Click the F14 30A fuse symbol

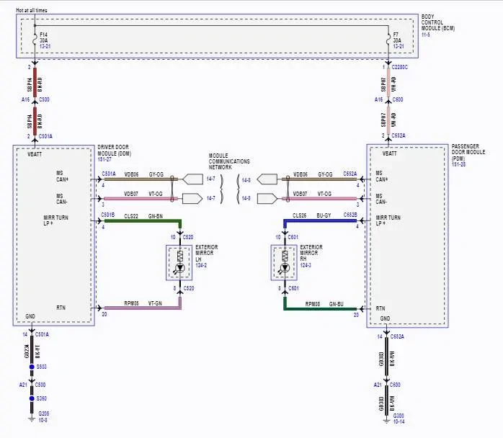pyautogui.click(x=32, y=37)
